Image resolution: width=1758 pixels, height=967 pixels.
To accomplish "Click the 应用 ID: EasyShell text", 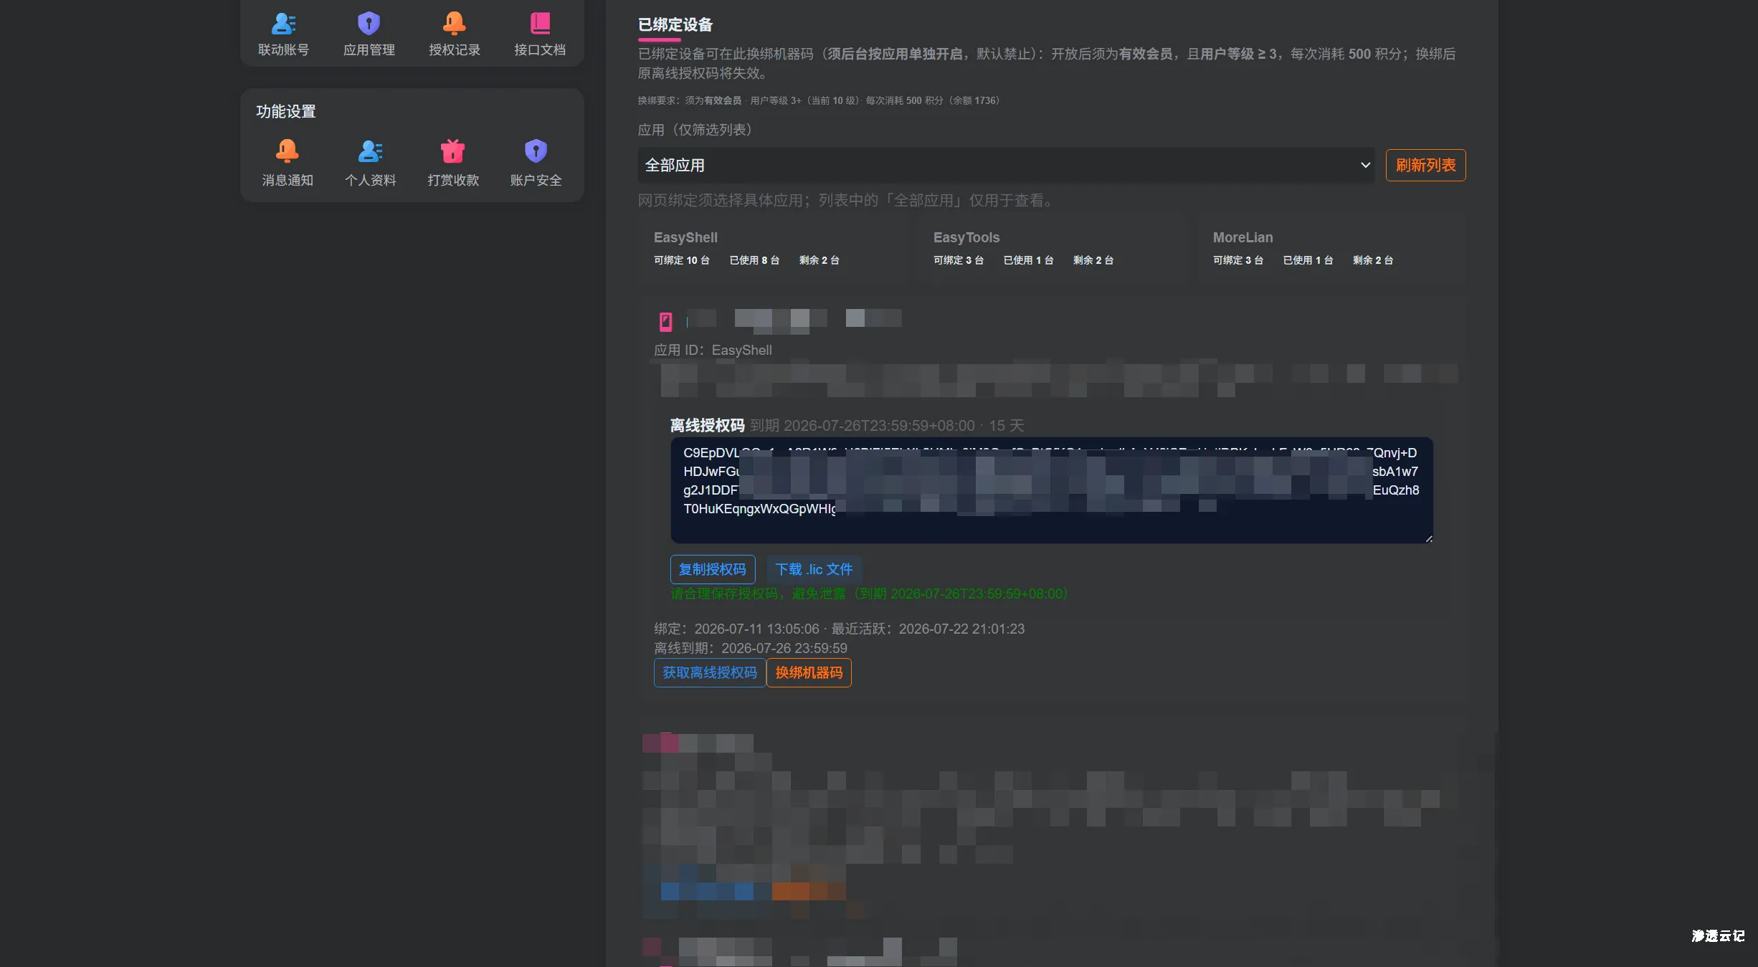I will [713, 350].
